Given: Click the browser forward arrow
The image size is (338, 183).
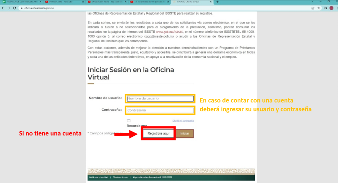Looking at the screenshot, I should [9, 8].
